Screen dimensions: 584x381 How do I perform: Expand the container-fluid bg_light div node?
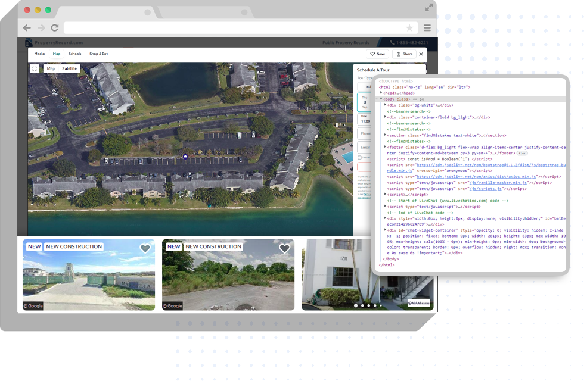385,117
